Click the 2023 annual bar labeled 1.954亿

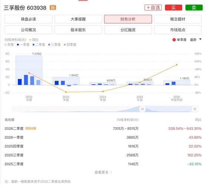click(x=66, y=81)
